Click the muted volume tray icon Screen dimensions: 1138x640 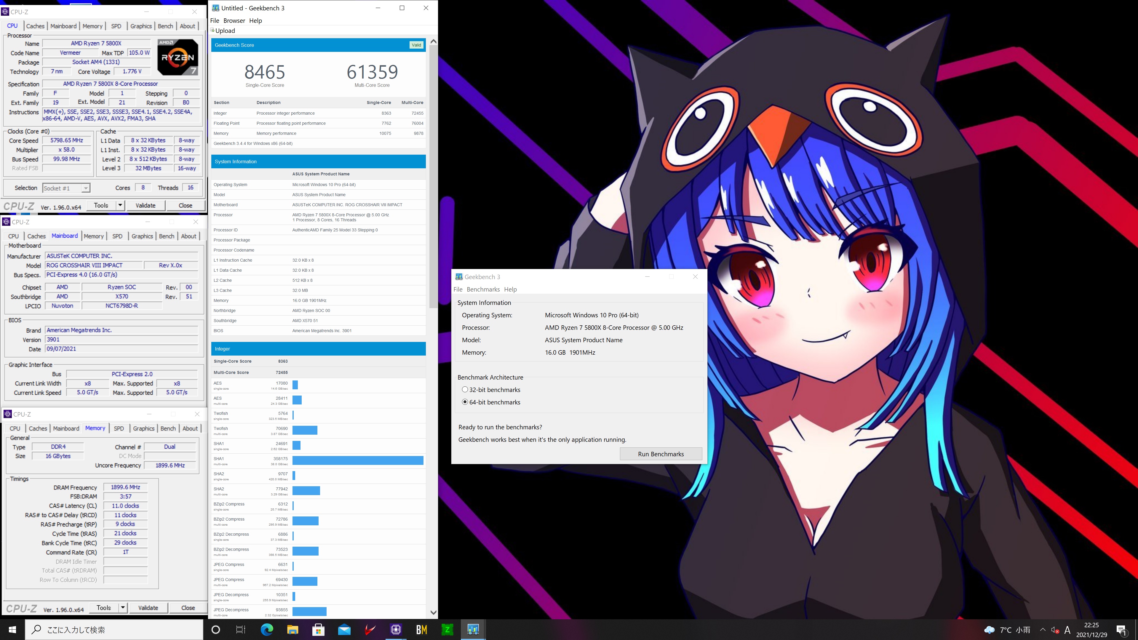(x=1055, y=630)
